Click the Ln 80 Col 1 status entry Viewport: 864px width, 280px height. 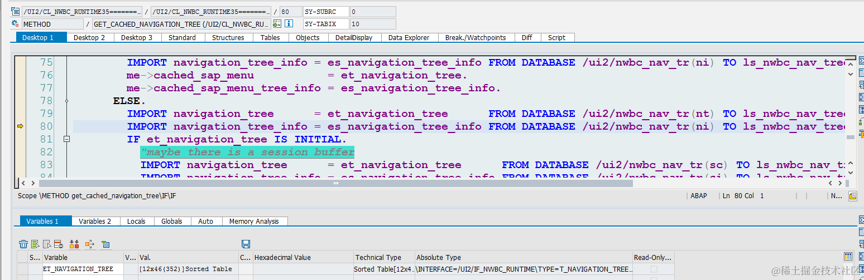(x=743, y=196)
